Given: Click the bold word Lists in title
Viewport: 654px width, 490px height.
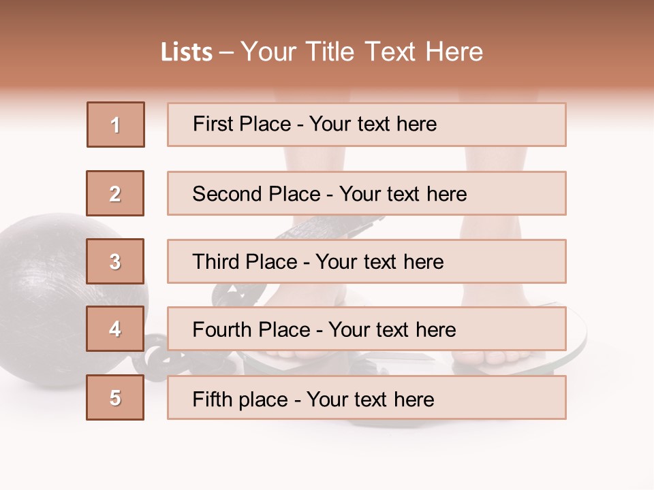Looking at the screenshot, I should [187, 52].
